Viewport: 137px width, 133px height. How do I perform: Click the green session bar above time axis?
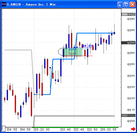click(75, 127)
